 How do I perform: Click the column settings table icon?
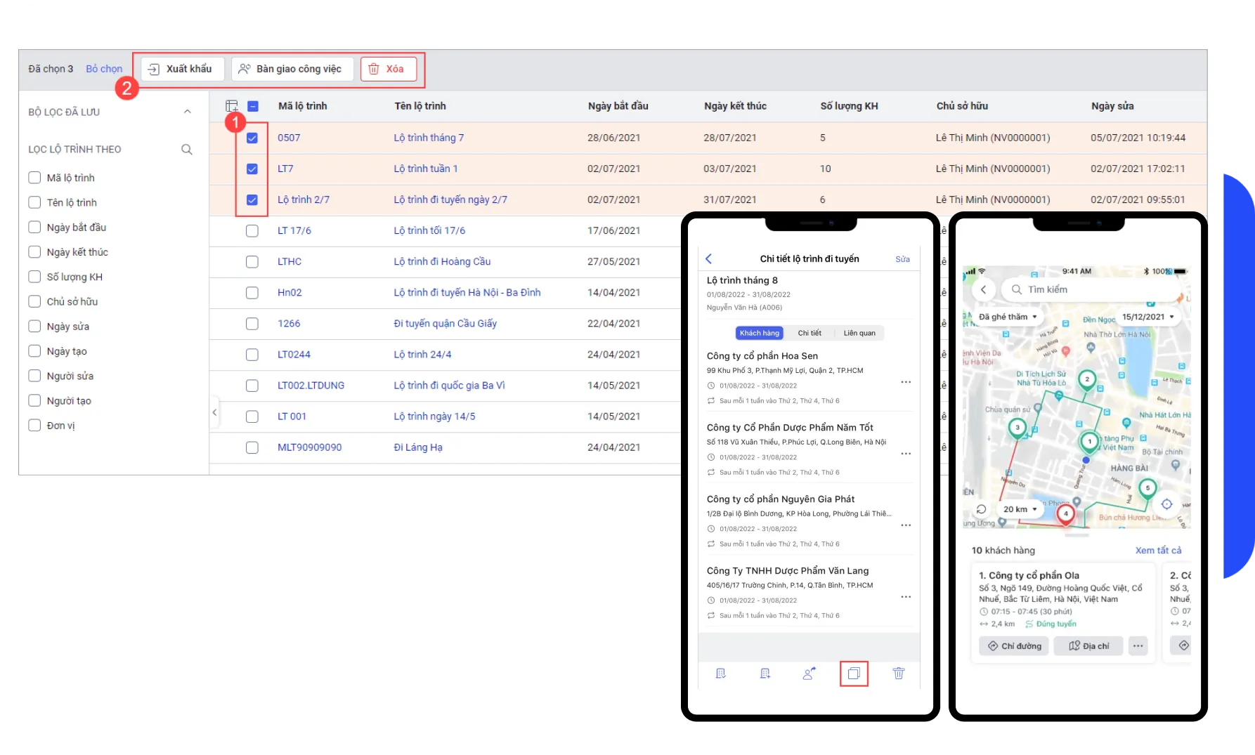click(x=231, y=106)
